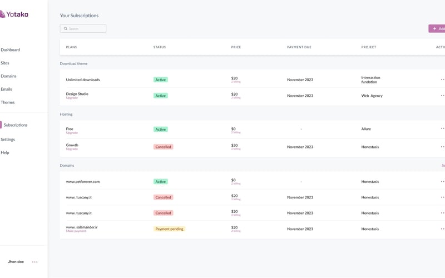
Task: Click the Add button
Action: (437, 28)
